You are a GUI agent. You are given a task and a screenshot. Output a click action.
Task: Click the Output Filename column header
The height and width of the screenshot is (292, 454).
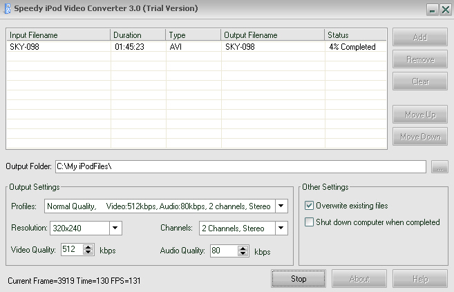pyautogui.click(x=272, y=35)
